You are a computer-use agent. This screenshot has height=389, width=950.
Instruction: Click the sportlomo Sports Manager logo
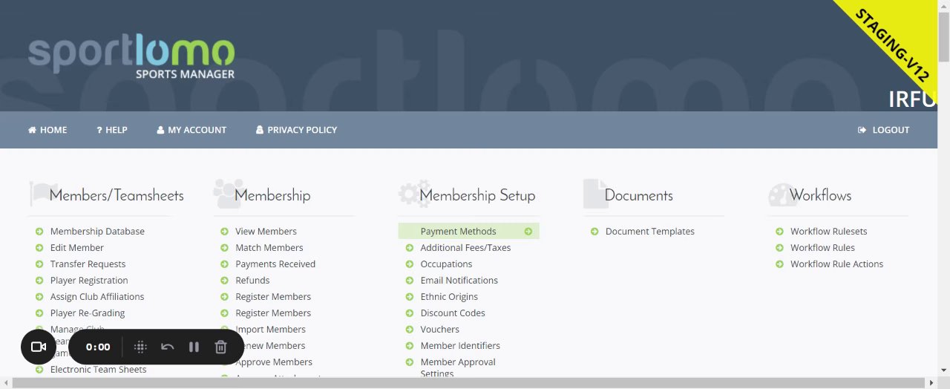tap(131, 57)
